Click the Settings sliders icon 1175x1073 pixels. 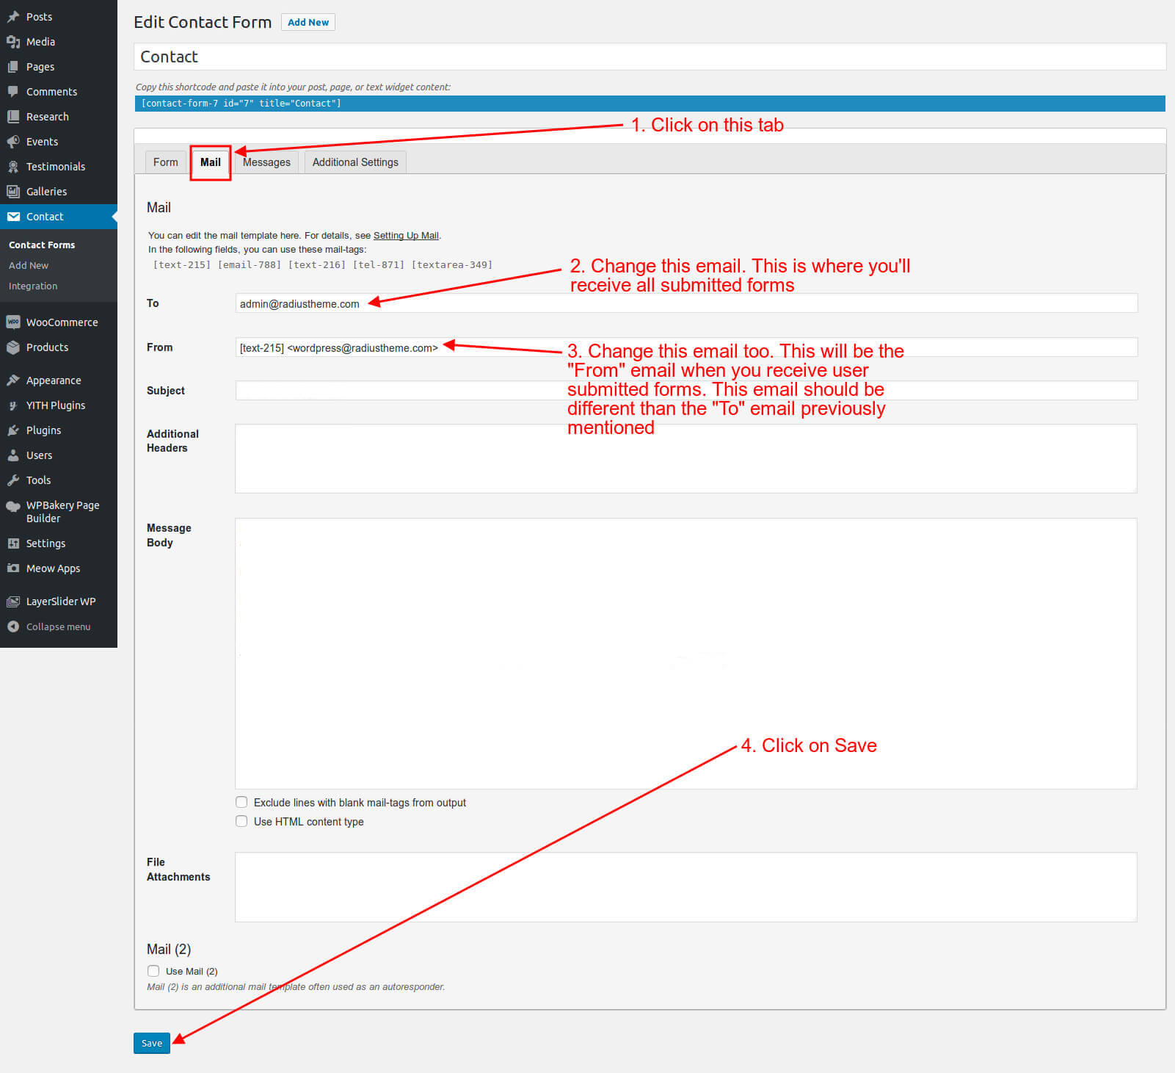[13, 543]
